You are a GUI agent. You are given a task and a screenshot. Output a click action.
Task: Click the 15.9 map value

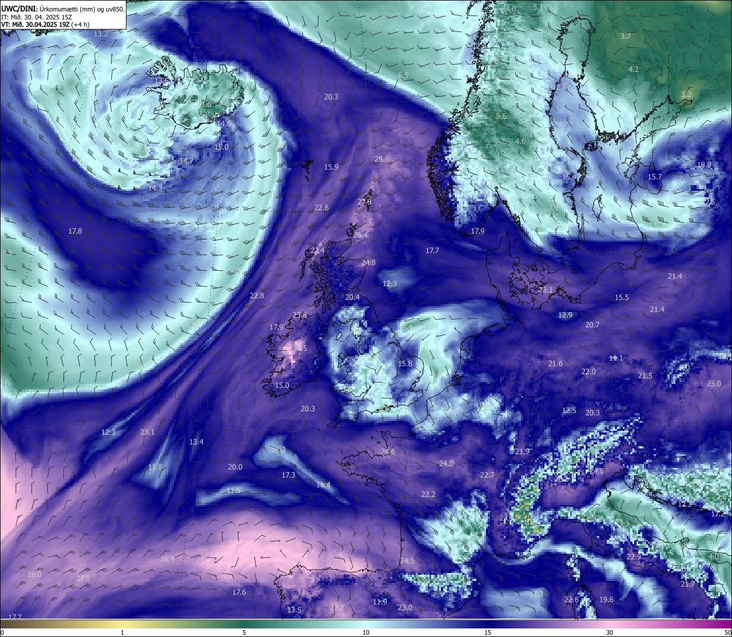click(x=331, y=167)
